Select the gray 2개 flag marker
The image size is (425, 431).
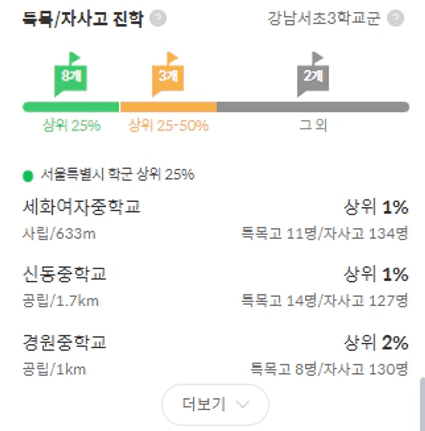pos(313,74)
